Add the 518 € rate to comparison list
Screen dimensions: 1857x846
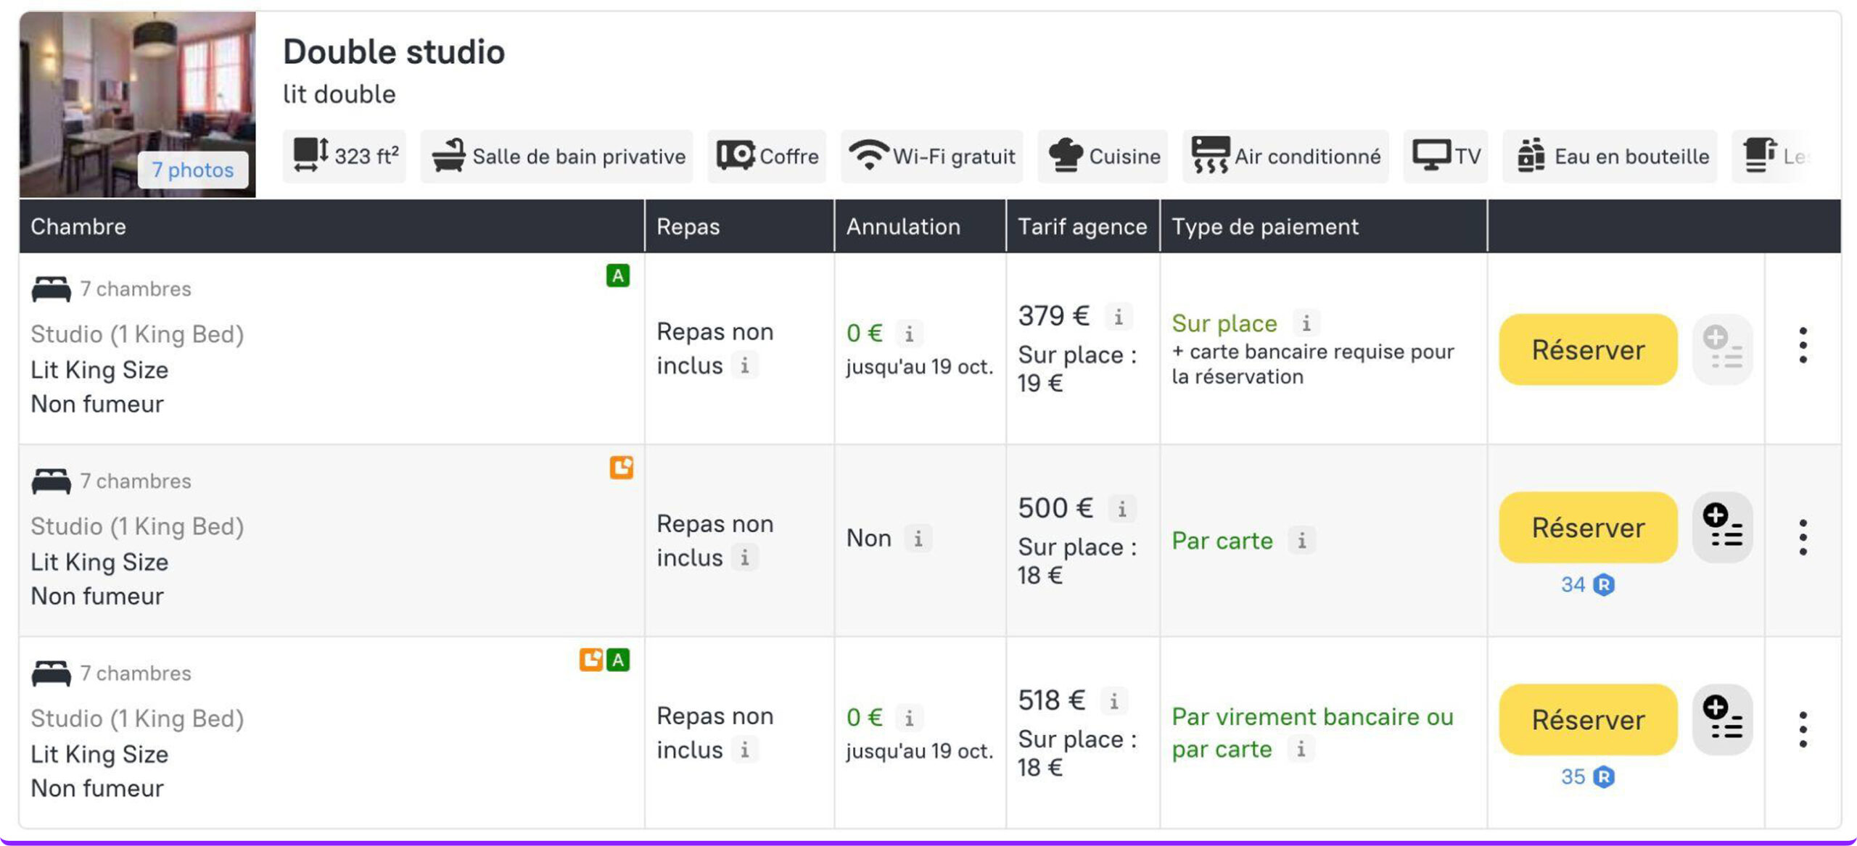pyautogui.click(x=1722, y=719)
